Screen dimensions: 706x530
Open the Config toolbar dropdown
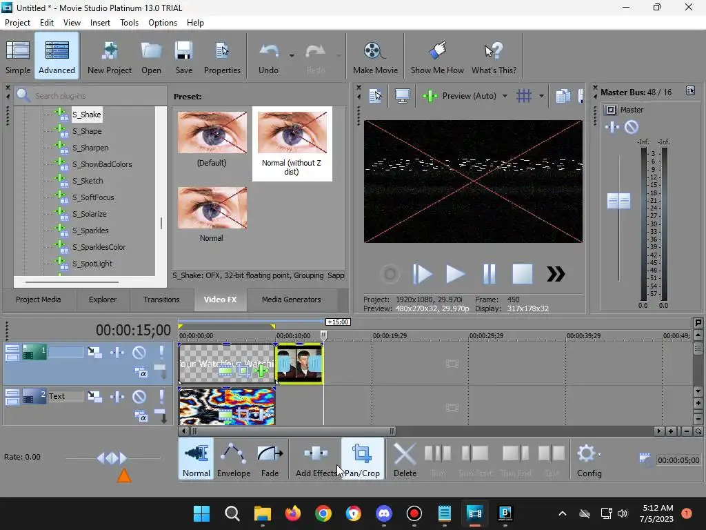[589, 459]
